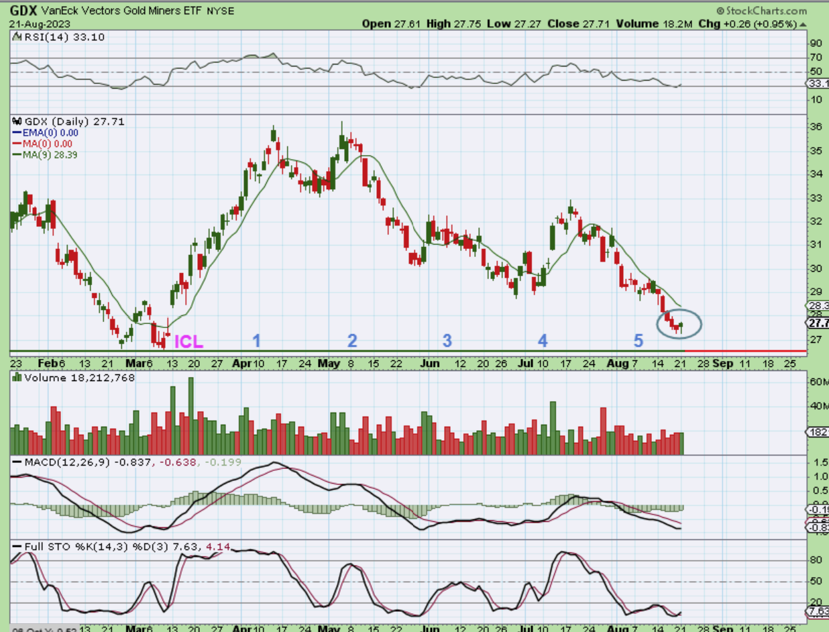Click the magenta ICL cycle label
The height and width of the screenshot is (632, 829).
188,341
